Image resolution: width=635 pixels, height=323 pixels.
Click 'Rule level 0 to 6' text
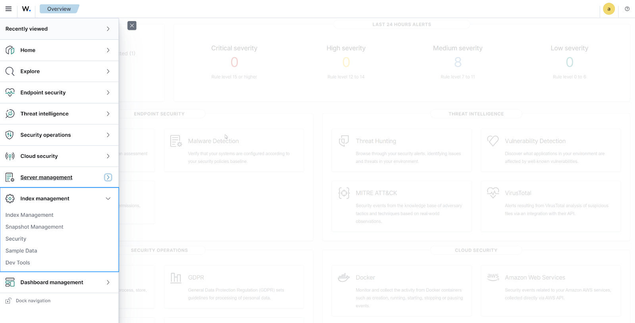(570, 77)
